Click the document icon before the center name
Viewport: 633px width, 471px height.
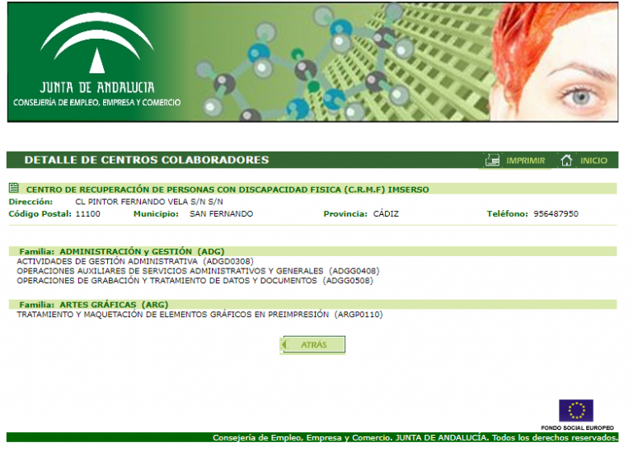14,189
